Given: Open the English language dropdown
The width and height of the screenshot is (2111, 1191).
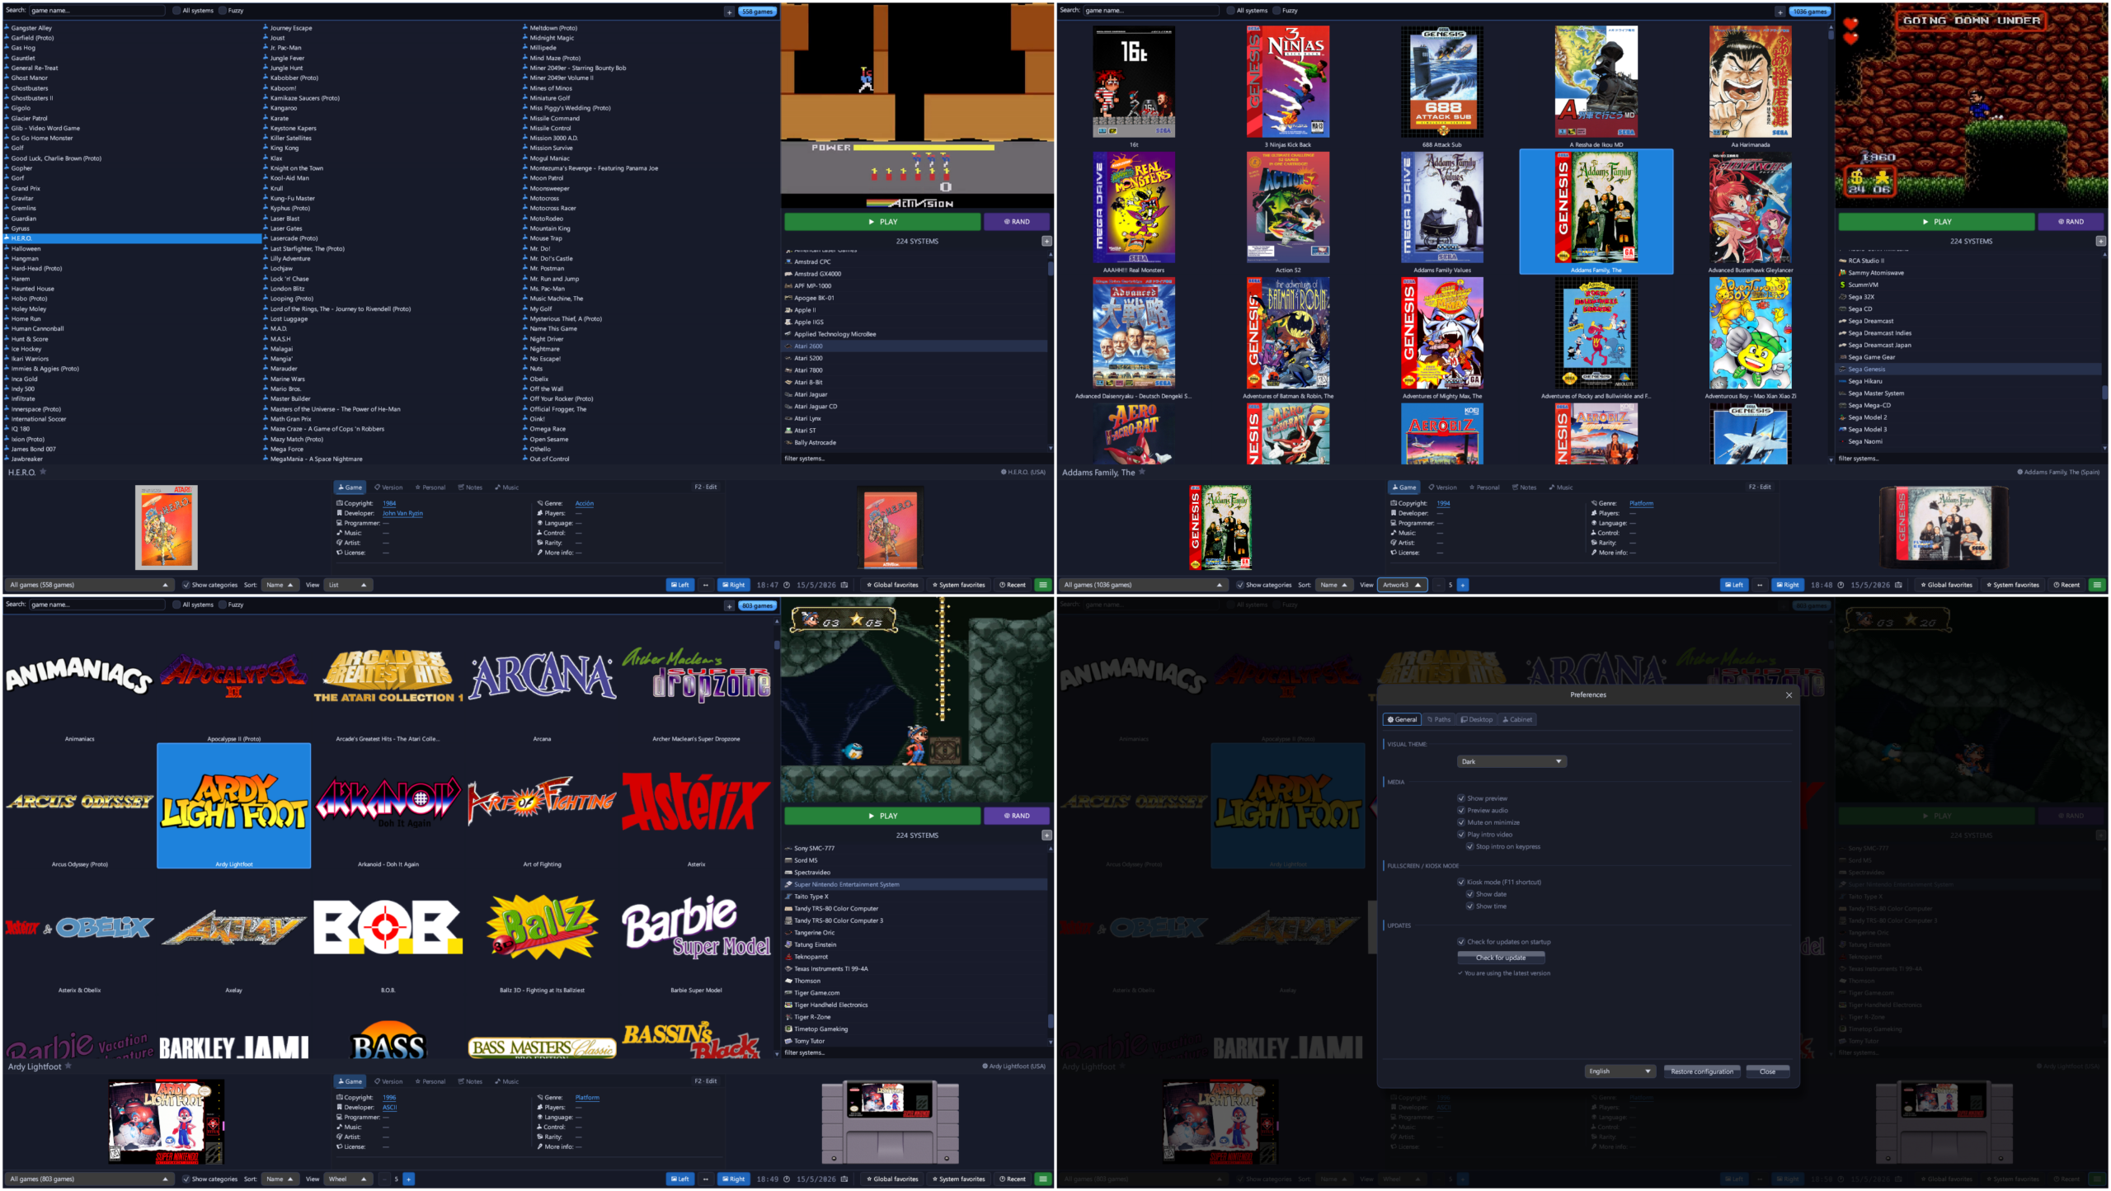Looking at the screenshot, I should tap(1620, 1071).
